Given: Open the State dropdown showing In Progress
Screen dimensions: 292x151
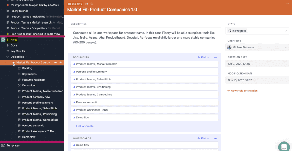Looking at the screenshot, I should (x=257, y=31).
